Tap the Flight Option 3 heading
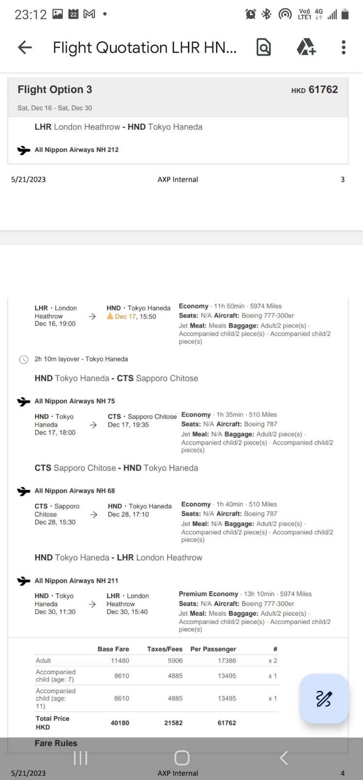 [x=55, y=90]
